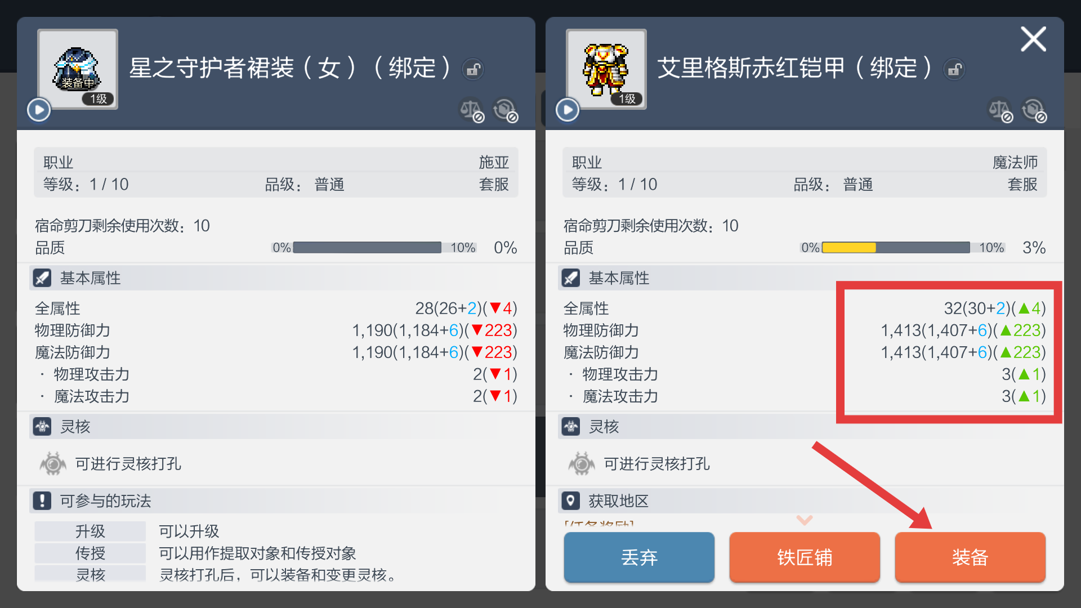Click the storage-disabled cube icon on left panel

(x=506, y=110)
